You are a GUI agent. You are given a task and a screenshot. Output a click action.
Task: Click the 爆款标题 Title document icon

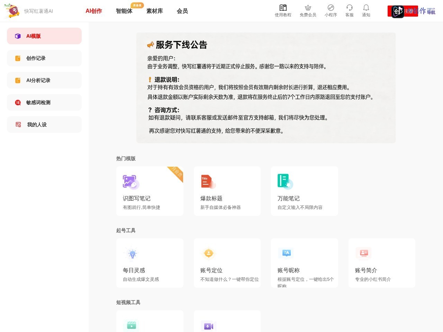pyautogui.click(x=208, y=182)
